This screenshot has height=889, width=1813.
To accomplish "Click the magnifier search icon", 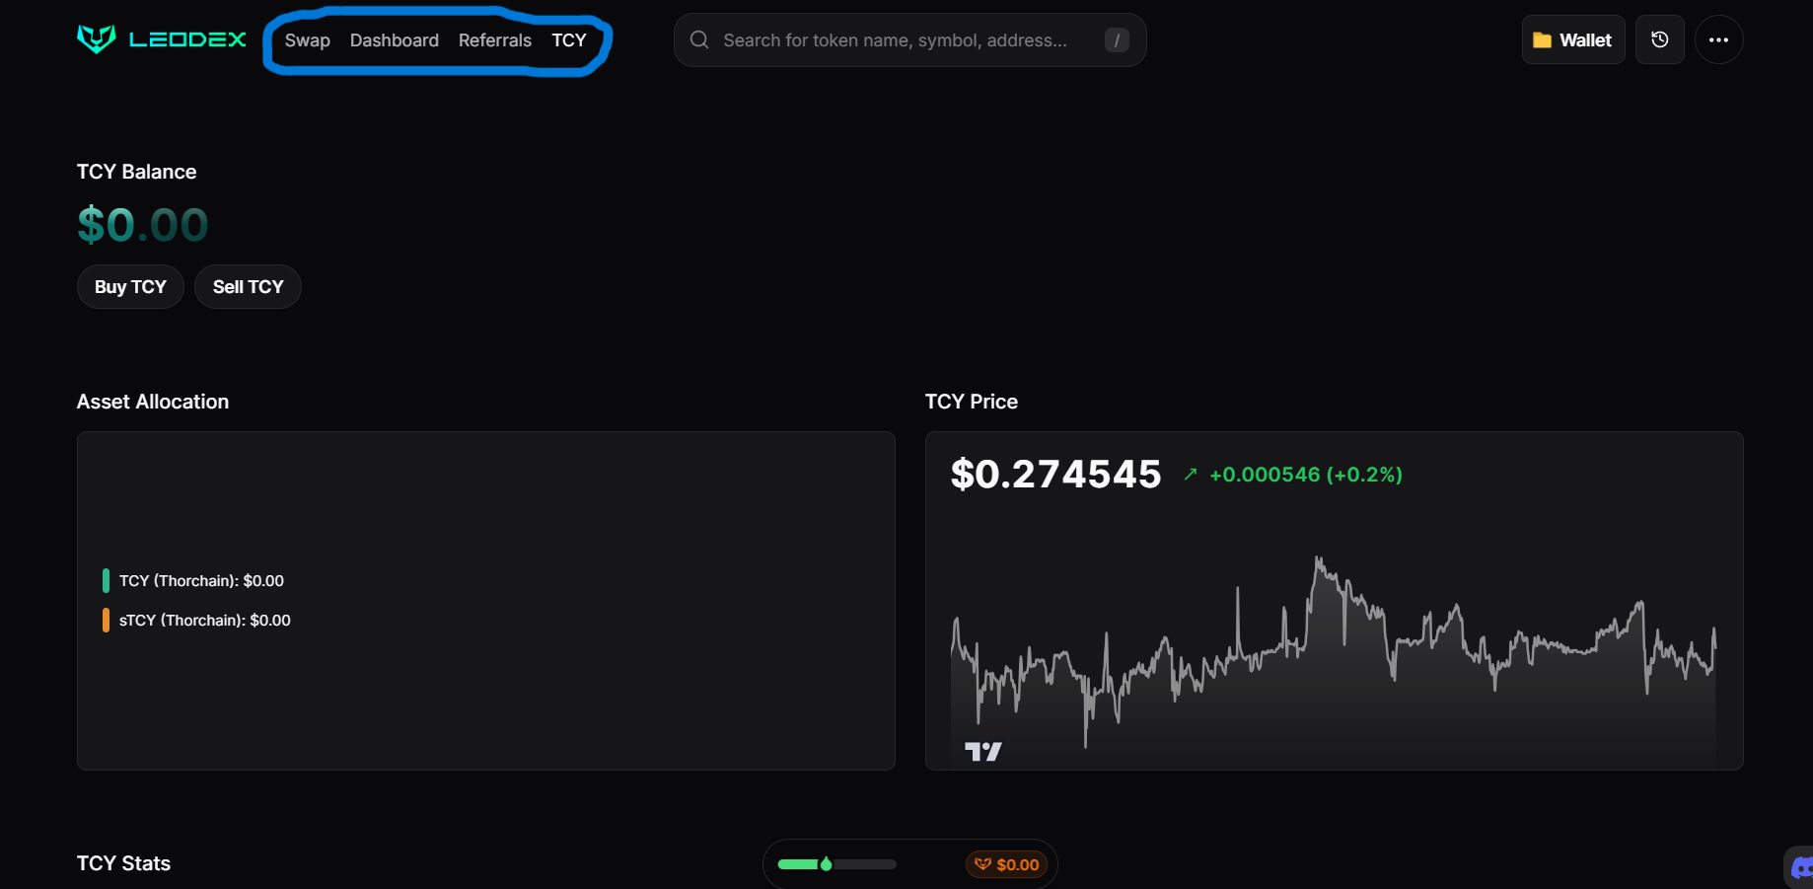I will point(699,40).
